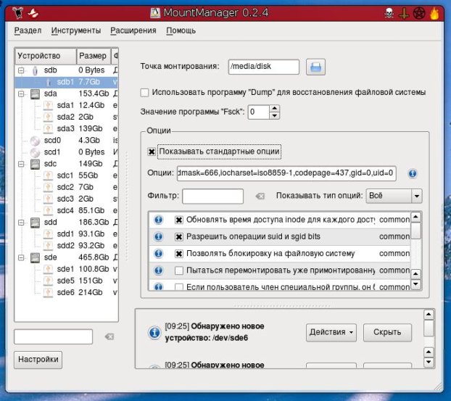Click info icon for suid and sgid option
This screenshot has height=401, width=451.
click(159, 236)
